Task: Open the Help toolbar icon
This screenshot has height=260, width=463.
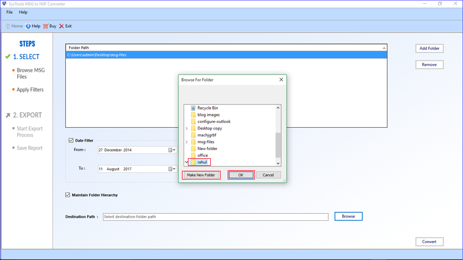Action: pos(28,26)
